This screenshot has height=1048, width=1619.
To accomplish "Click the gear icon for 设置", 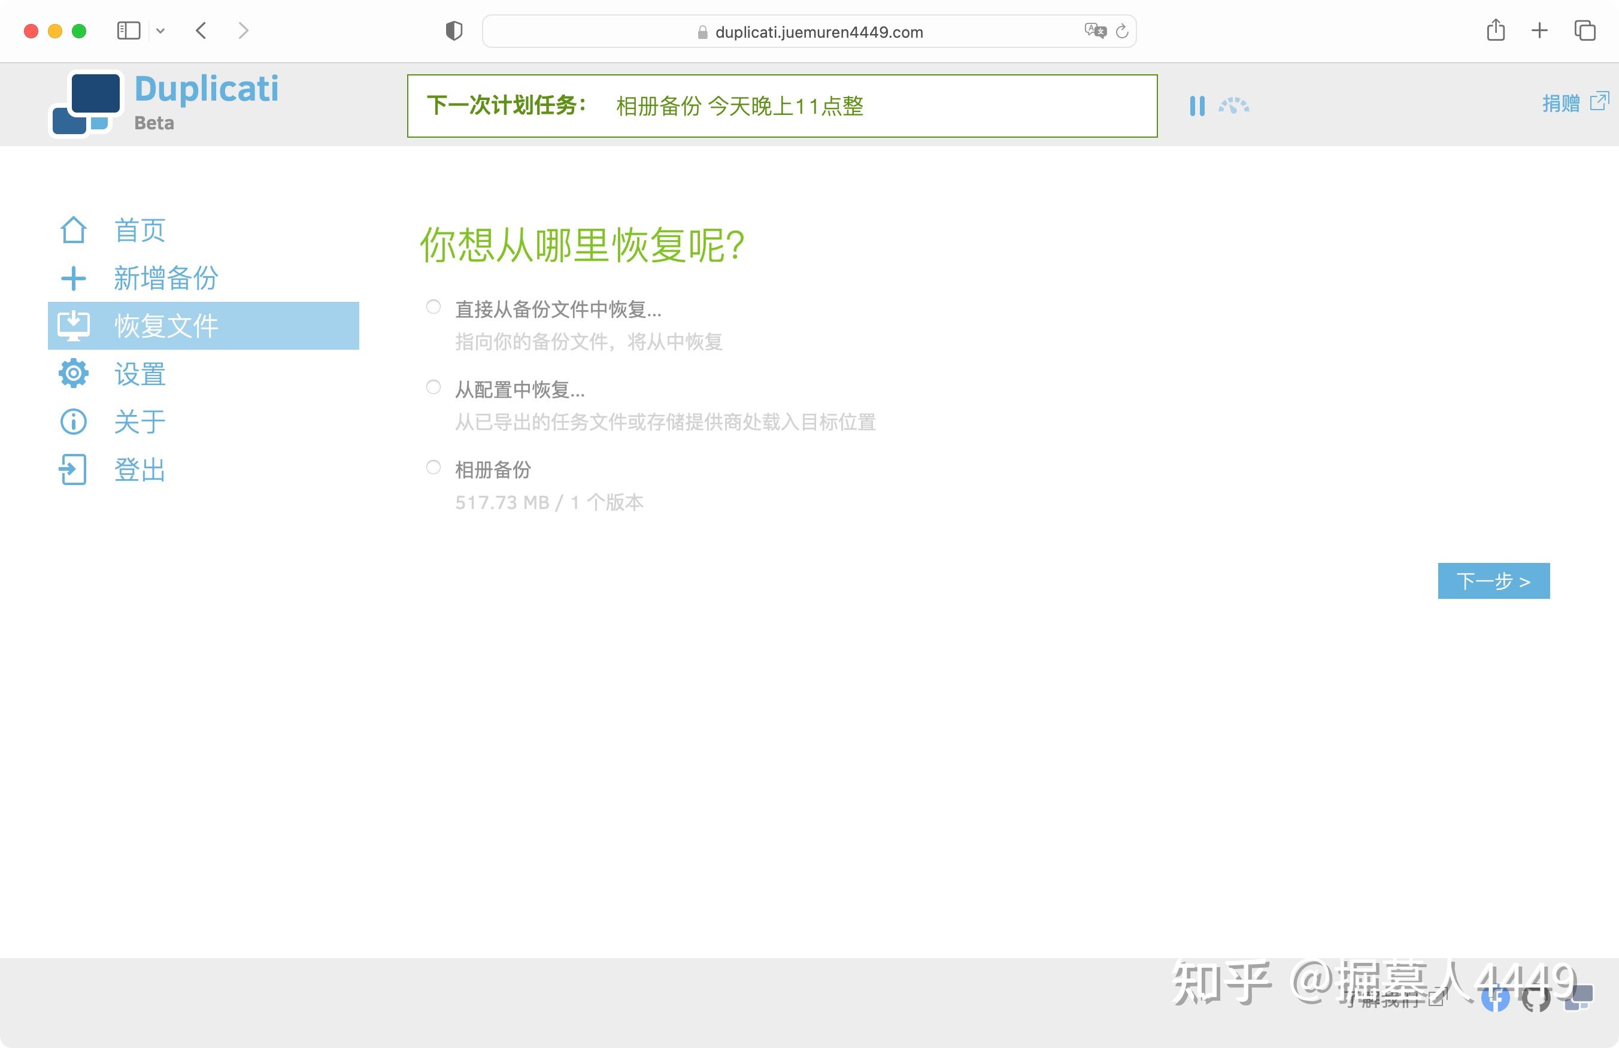I will coord(74,374).
